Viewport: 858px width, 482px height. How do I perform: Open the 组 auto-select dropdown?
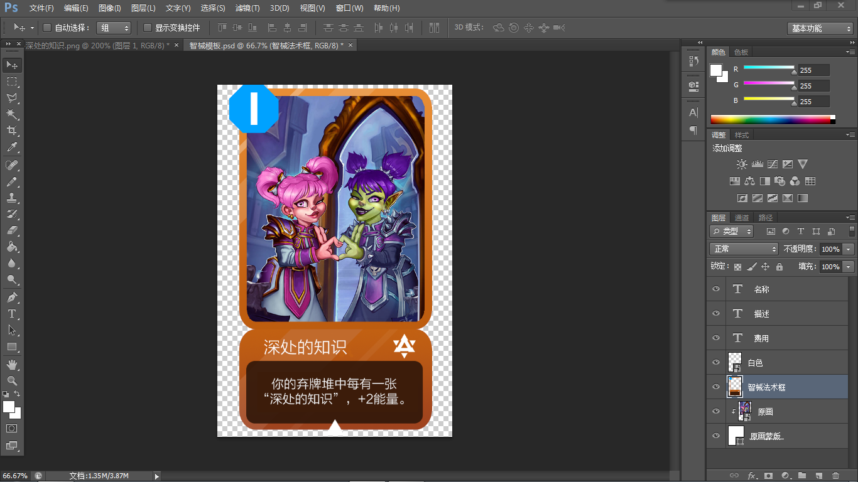114,28
